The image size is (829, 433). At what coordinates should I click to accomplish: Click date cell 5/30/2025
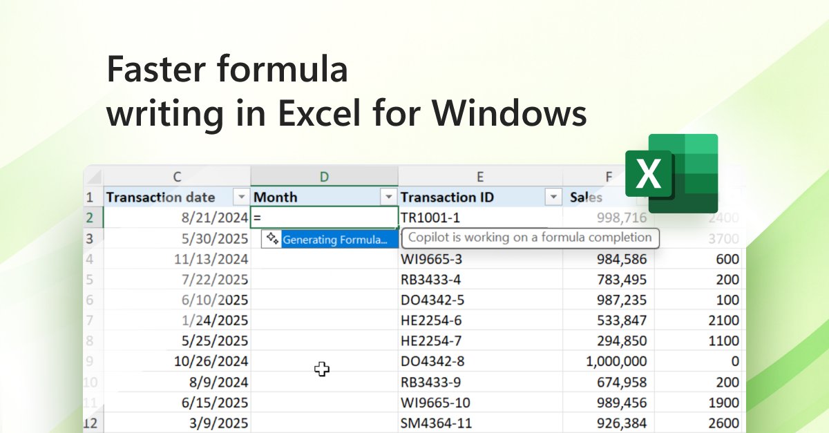click(x=177, y=239)
